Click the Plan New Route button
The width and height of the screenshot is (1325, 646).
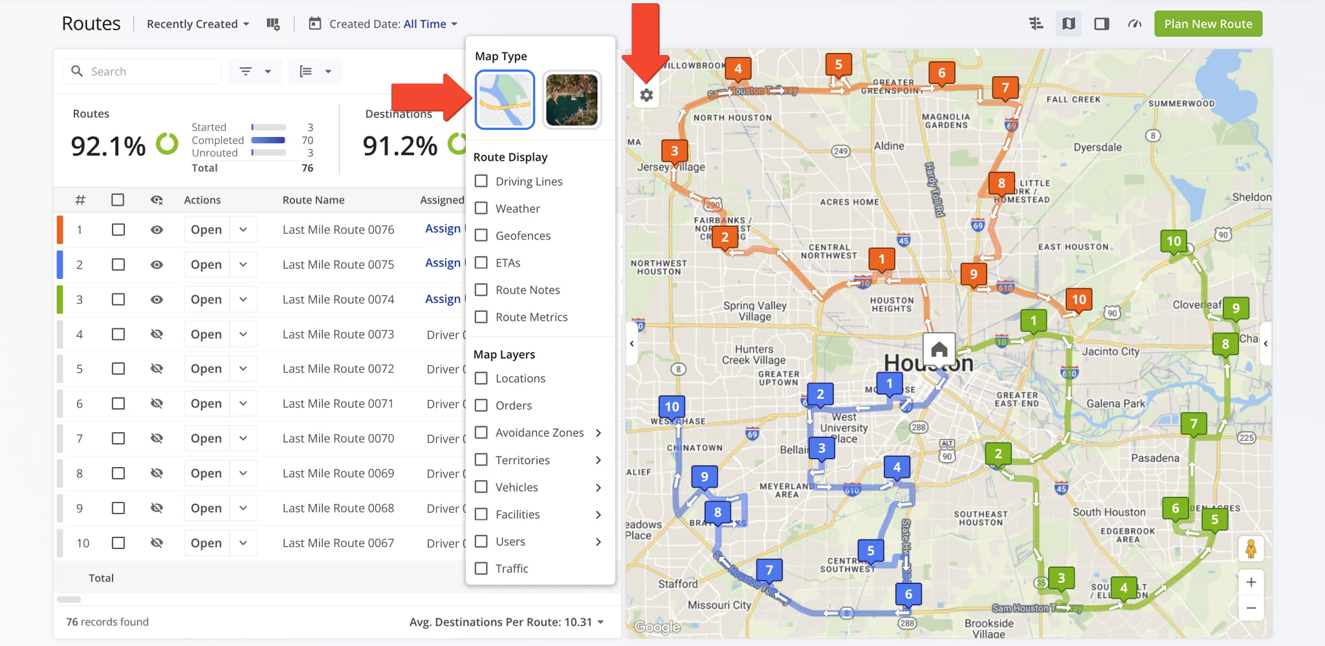pos(1207,24)
